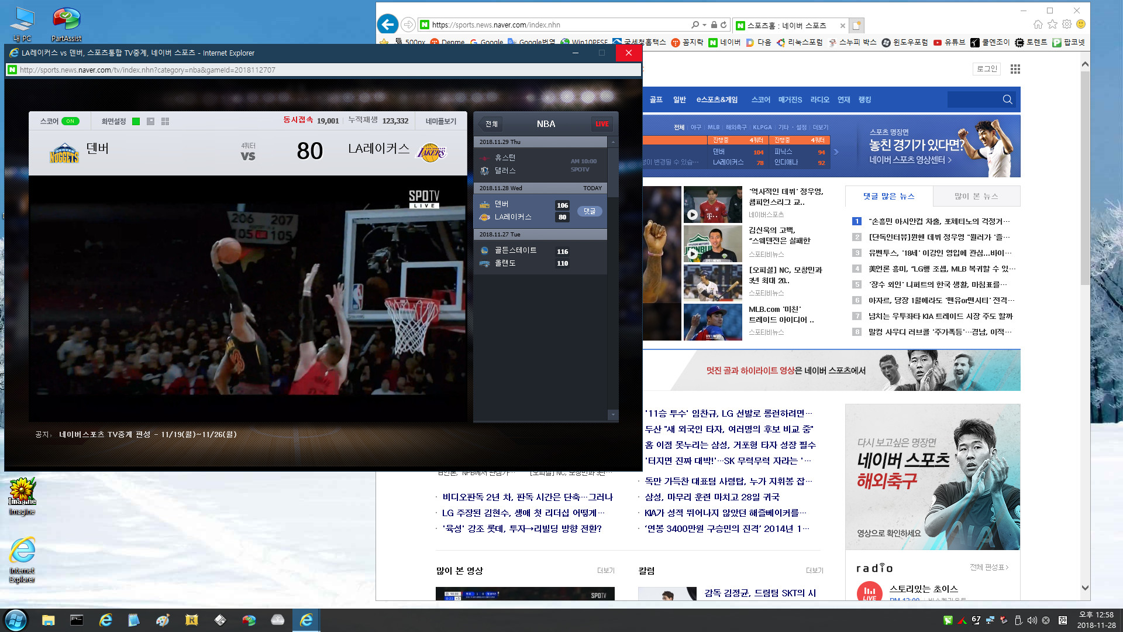This screenshot has height=632, width=1123.
Task: Click the address bar search magnifier icon
Action: (x=695, y=25)
